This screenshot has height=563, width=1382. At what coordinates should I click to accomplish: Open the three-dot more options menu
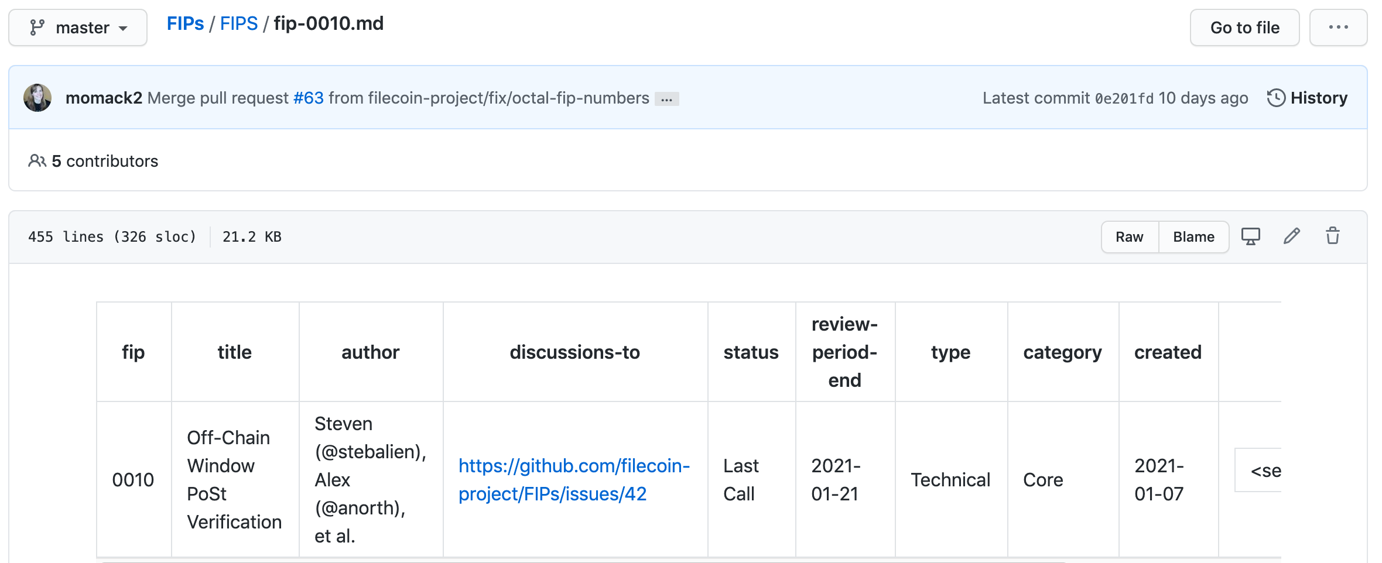click(1338, 28)
